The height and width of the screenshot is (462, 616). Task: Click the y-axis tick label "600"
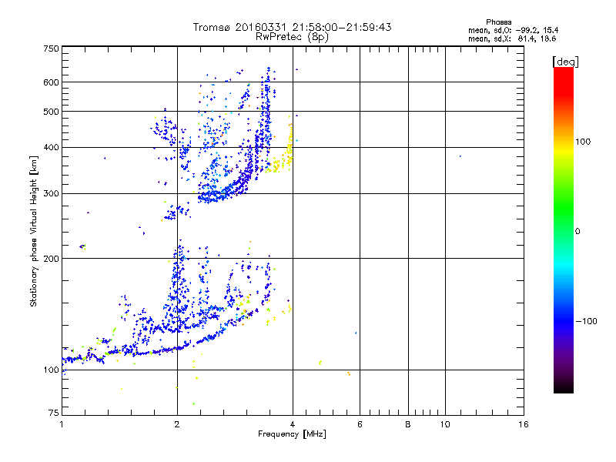[51, 82]
